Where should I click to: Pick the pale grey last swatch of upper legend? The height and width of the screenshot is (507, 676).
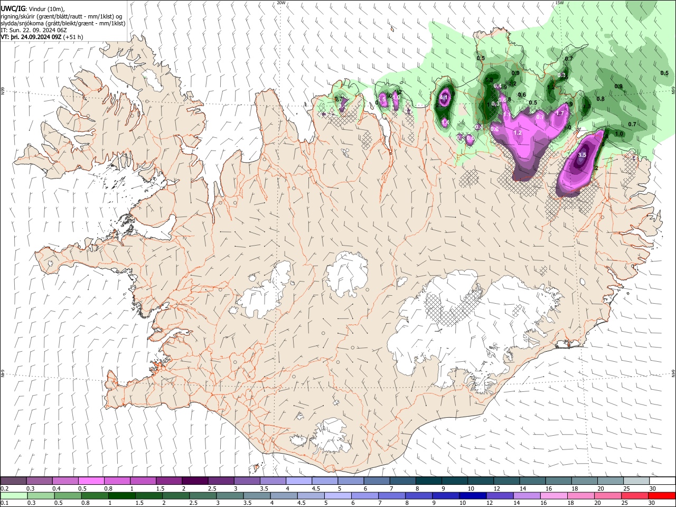click(x=636, y=481)
